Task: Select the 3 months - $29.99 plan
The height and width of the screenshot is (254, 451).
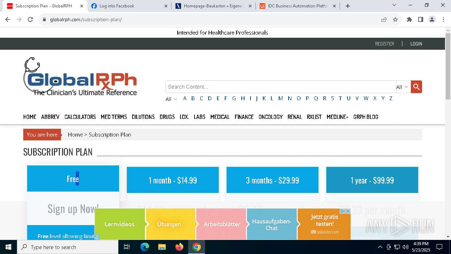Action: (x=272, y=180)
